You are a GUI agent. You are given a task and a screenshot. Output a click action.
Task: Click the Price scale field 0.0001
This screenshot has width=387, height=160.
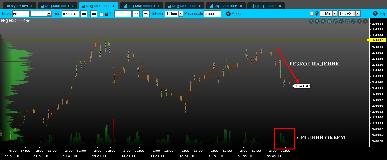coord(212,13)
